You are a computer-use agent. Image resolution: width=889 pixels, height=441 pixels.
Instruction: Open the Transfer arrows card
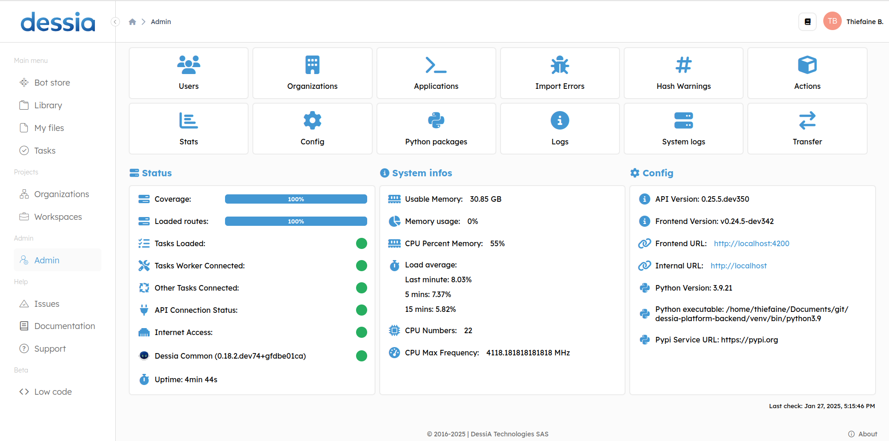(807, 129)
